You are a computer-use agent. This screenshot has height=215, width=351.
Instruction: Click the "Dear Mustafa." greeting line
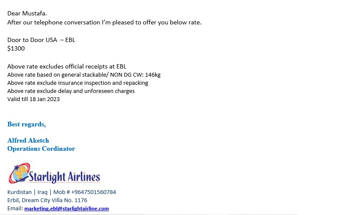pyautogui.click(x=26, y=13)
